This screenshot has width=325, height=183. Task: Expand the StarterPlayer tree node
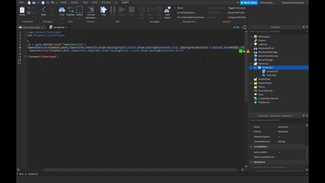coord(251,83)
